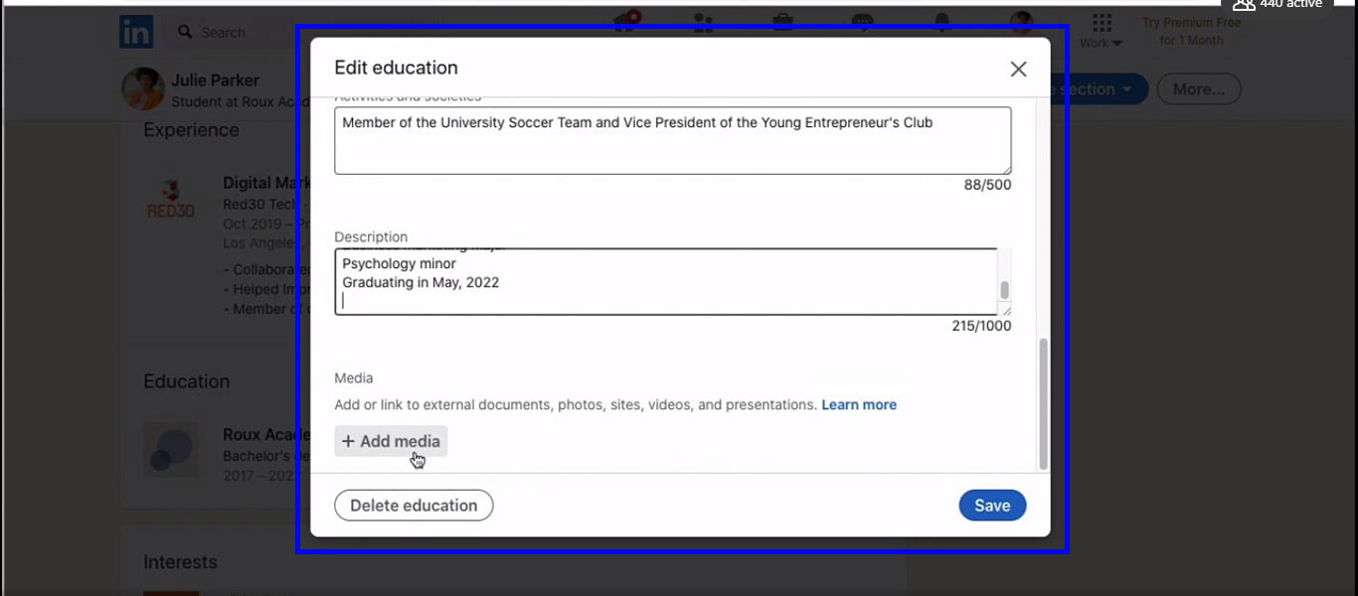Open the Learn more link

(859, 405)
